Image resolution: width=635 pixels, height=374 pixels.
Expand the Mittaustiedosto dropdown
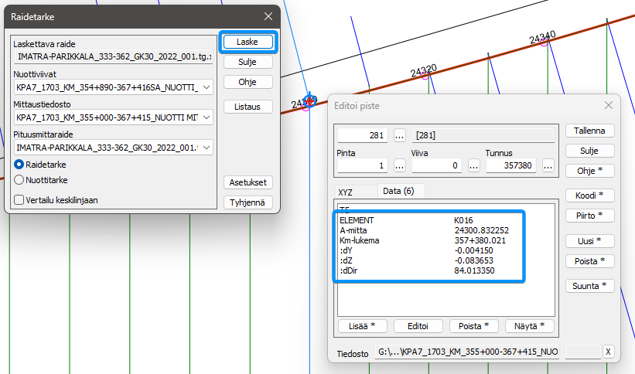click(206, 118)
